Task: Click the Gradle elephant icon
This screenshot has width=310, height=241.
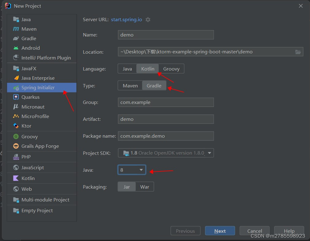Action: (16, 38)
